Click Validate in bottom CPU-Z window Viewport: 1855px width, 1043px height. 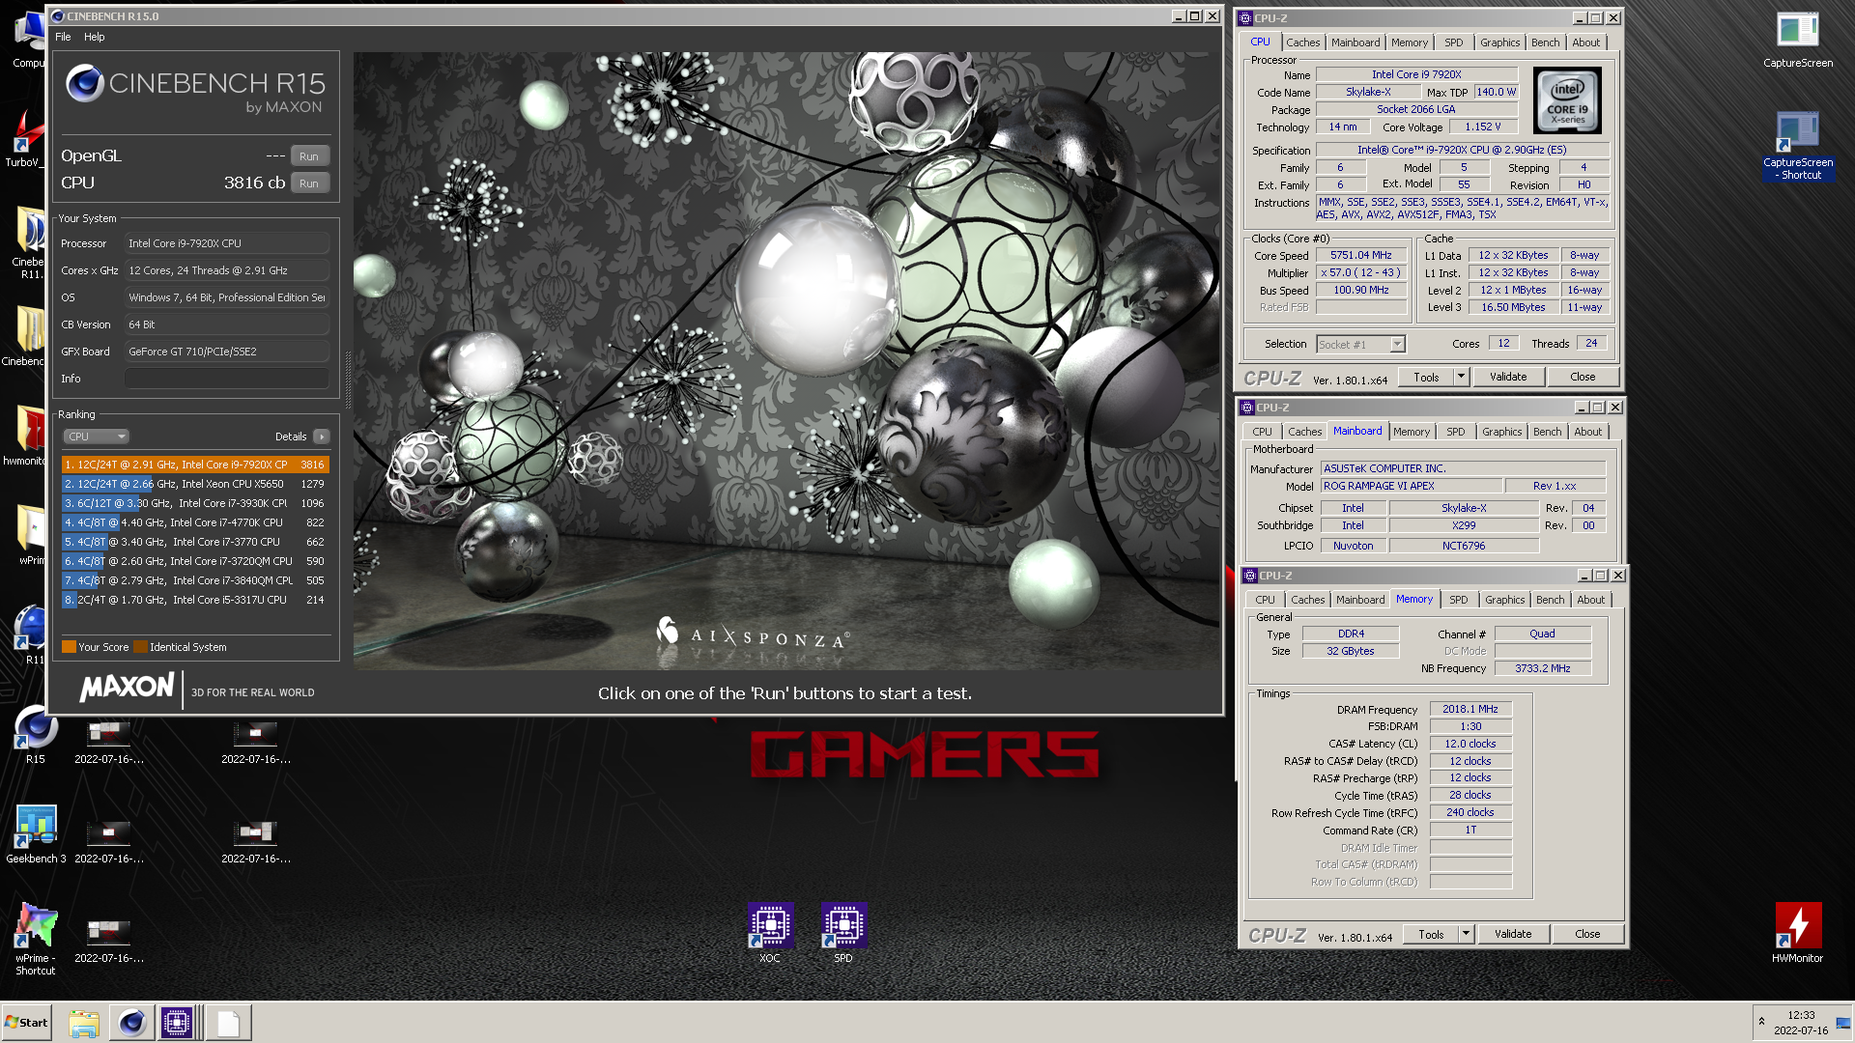1512,934
